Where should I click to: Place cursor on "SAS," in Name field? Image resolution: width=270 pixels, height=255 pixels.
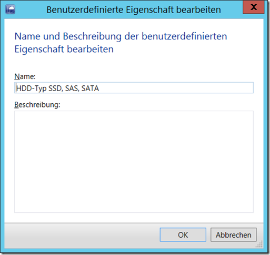(72, 89)
